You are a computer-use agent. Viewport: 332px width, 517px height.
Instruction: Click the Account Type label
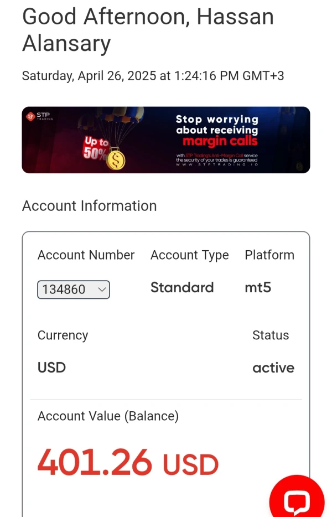point(189,255)
